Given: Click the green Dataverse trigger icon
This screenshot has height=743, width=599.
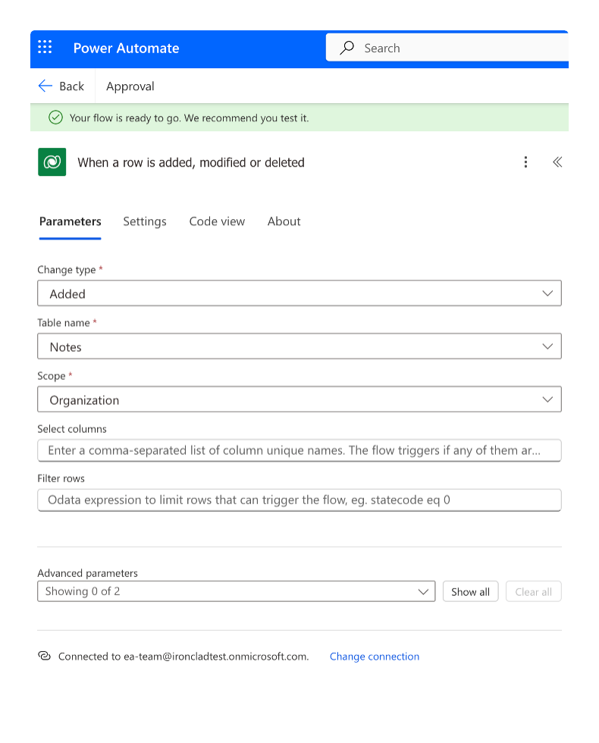Looking at the screenshot, I should [x=52, y=162].
